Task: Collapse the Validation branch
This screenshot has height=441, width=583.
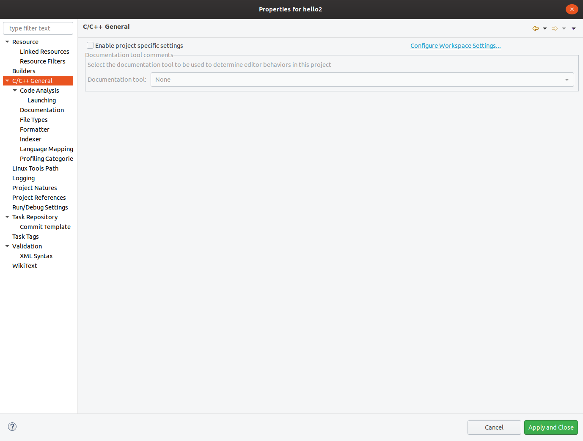Action: click(7, 246)
